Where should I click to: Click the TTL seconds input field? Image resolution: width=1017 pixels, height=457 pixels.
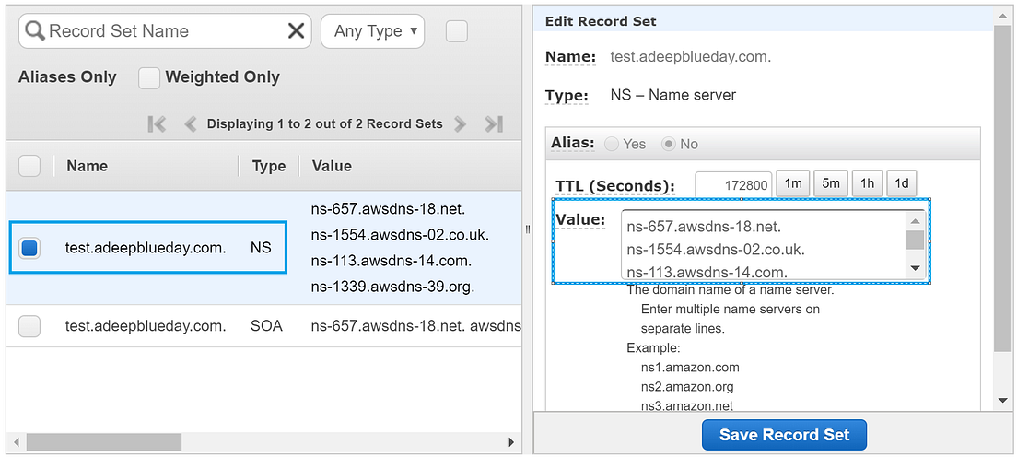(733, 184)
